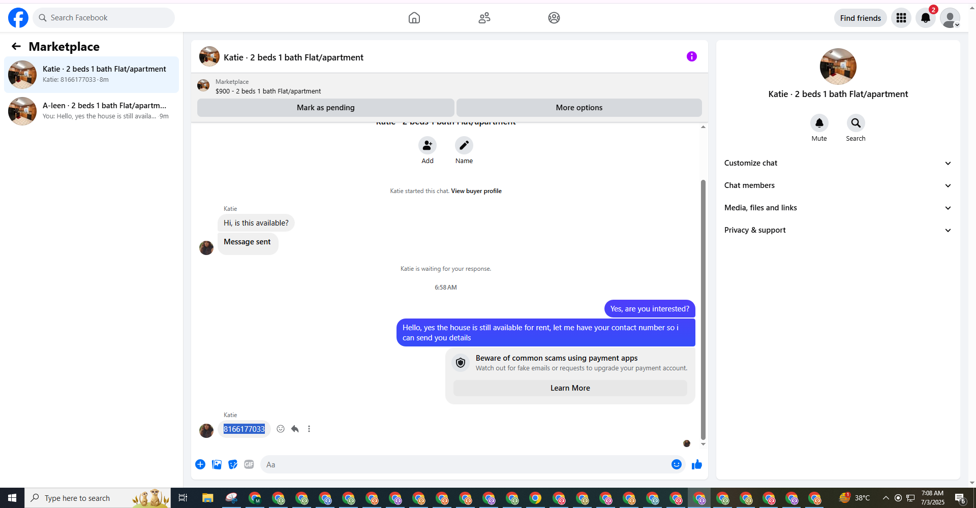Expand the Customize chat section
Image resolution: width=976 pixels, height=508 pixels.
pyautogui.click(x=838, y=163)
